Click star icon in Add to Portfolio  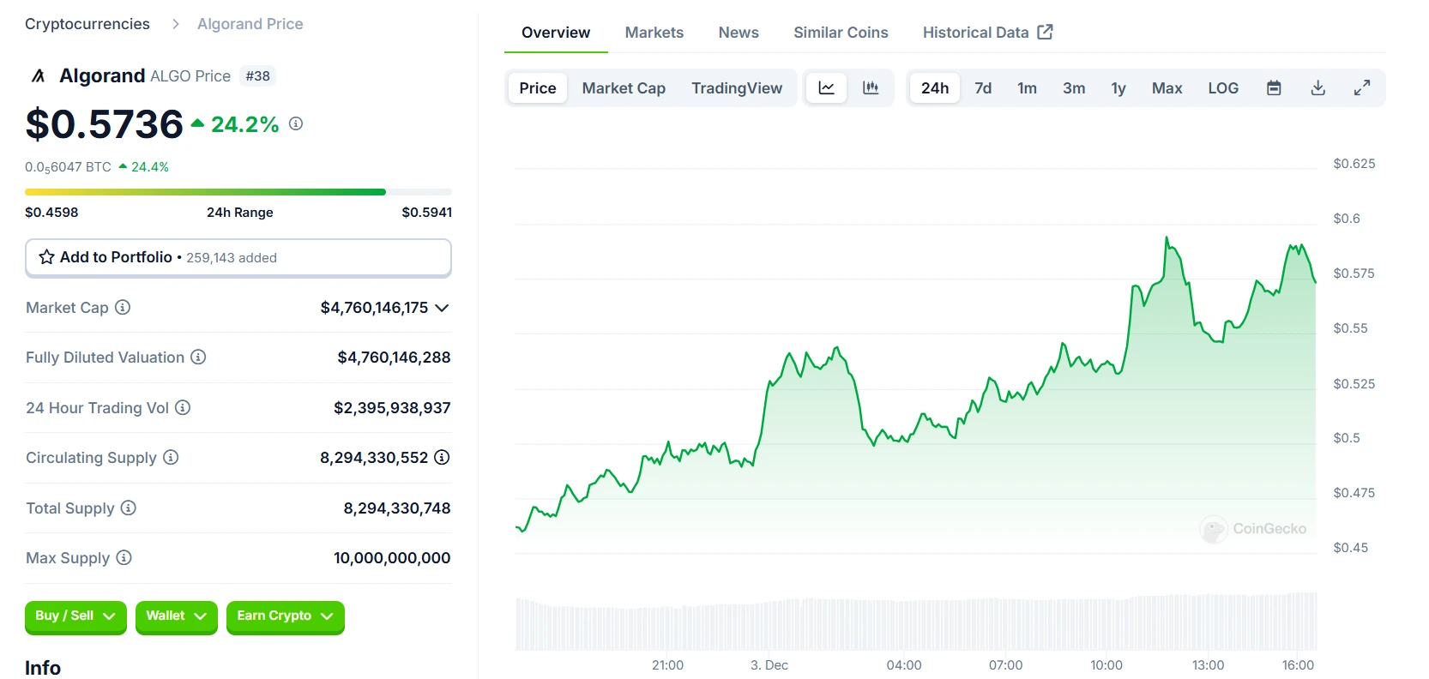pos(46,257)
